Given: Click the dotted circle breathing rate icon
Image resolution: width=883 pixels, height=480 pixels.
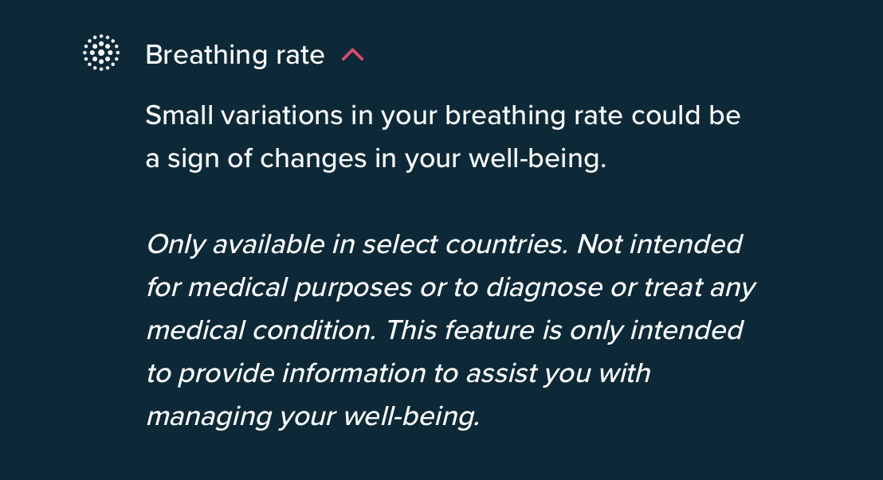Looking at the screenshot, I should [x=101, y=53].
